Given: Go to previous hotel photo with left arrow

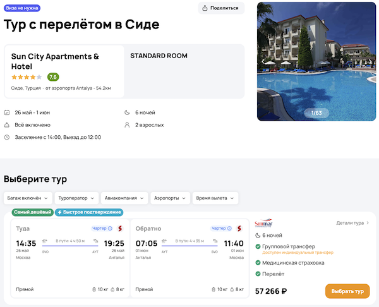Looking at the screenshot, I should click(263, 61).
